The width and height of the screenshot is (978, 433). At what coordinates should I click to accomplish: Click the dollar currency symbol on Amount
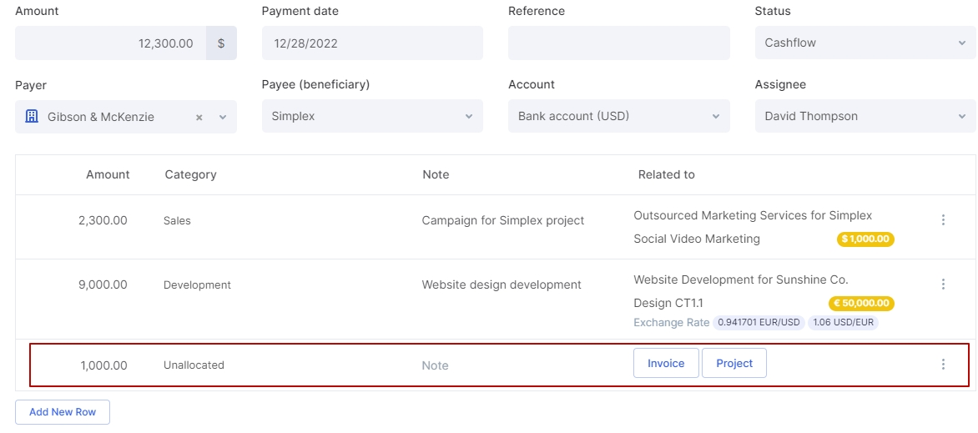[221, 43]
